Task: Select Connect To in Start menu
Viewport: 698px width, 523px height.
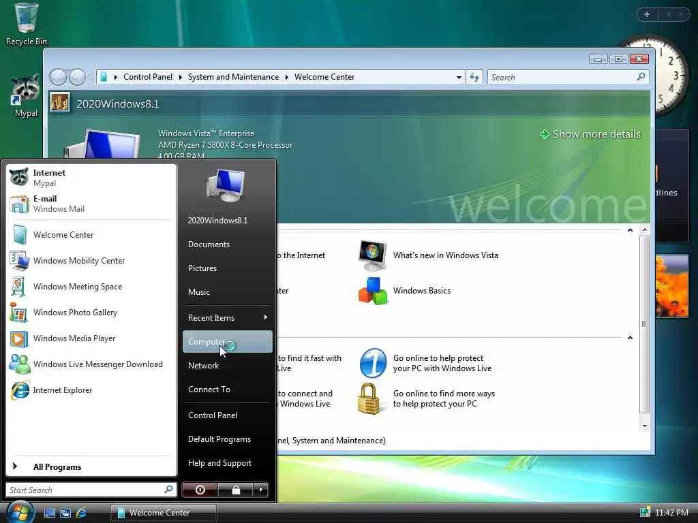Action: tap(227, 389)
